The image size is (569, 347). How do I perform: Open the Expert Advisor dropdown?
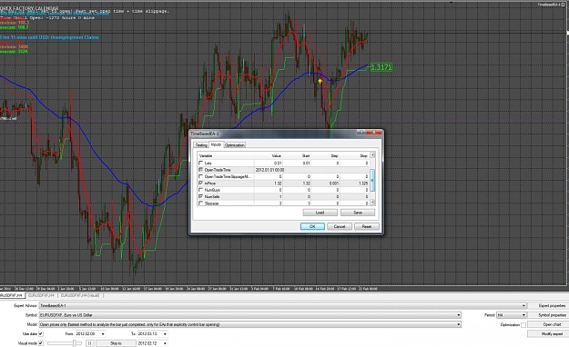pyautogui.click(x=523, y=306)
